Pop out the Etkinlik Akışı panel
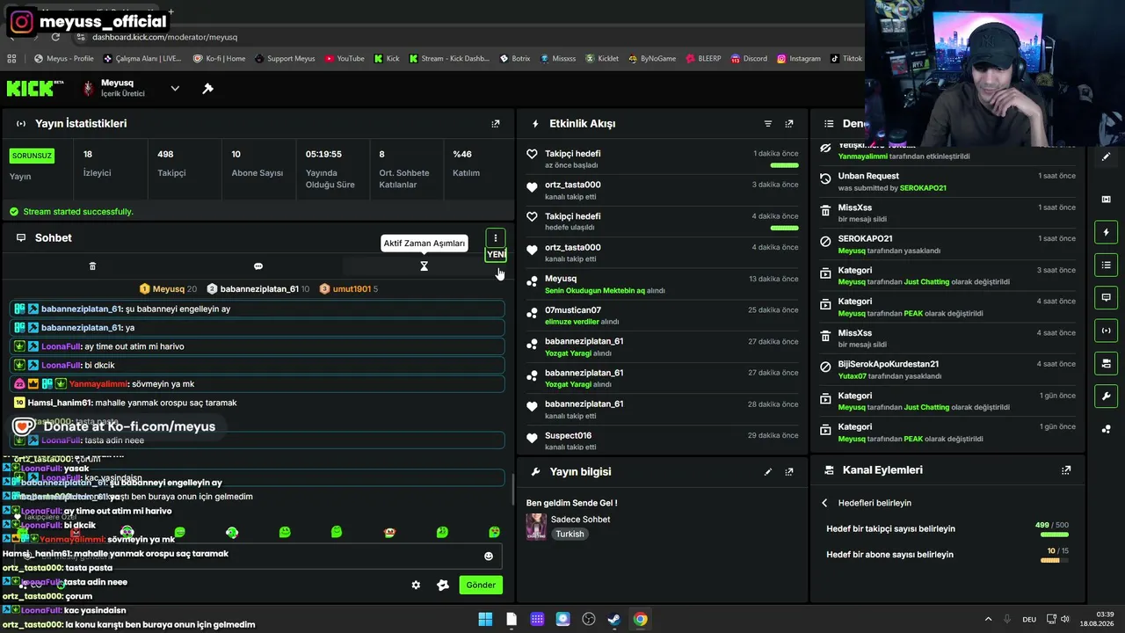 click(x=789, y=124)
